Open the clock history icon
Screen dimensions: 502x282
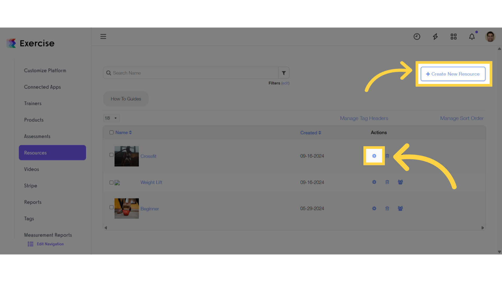tap(417, 37)
